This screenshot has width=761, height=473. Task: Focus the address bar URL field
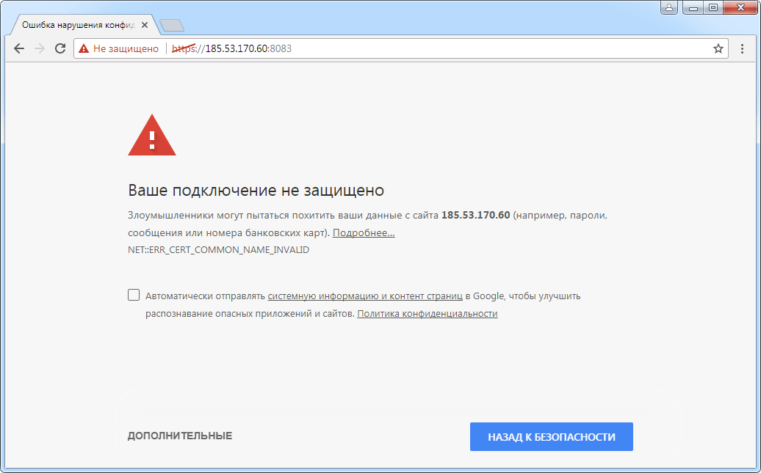pos(437,48)
